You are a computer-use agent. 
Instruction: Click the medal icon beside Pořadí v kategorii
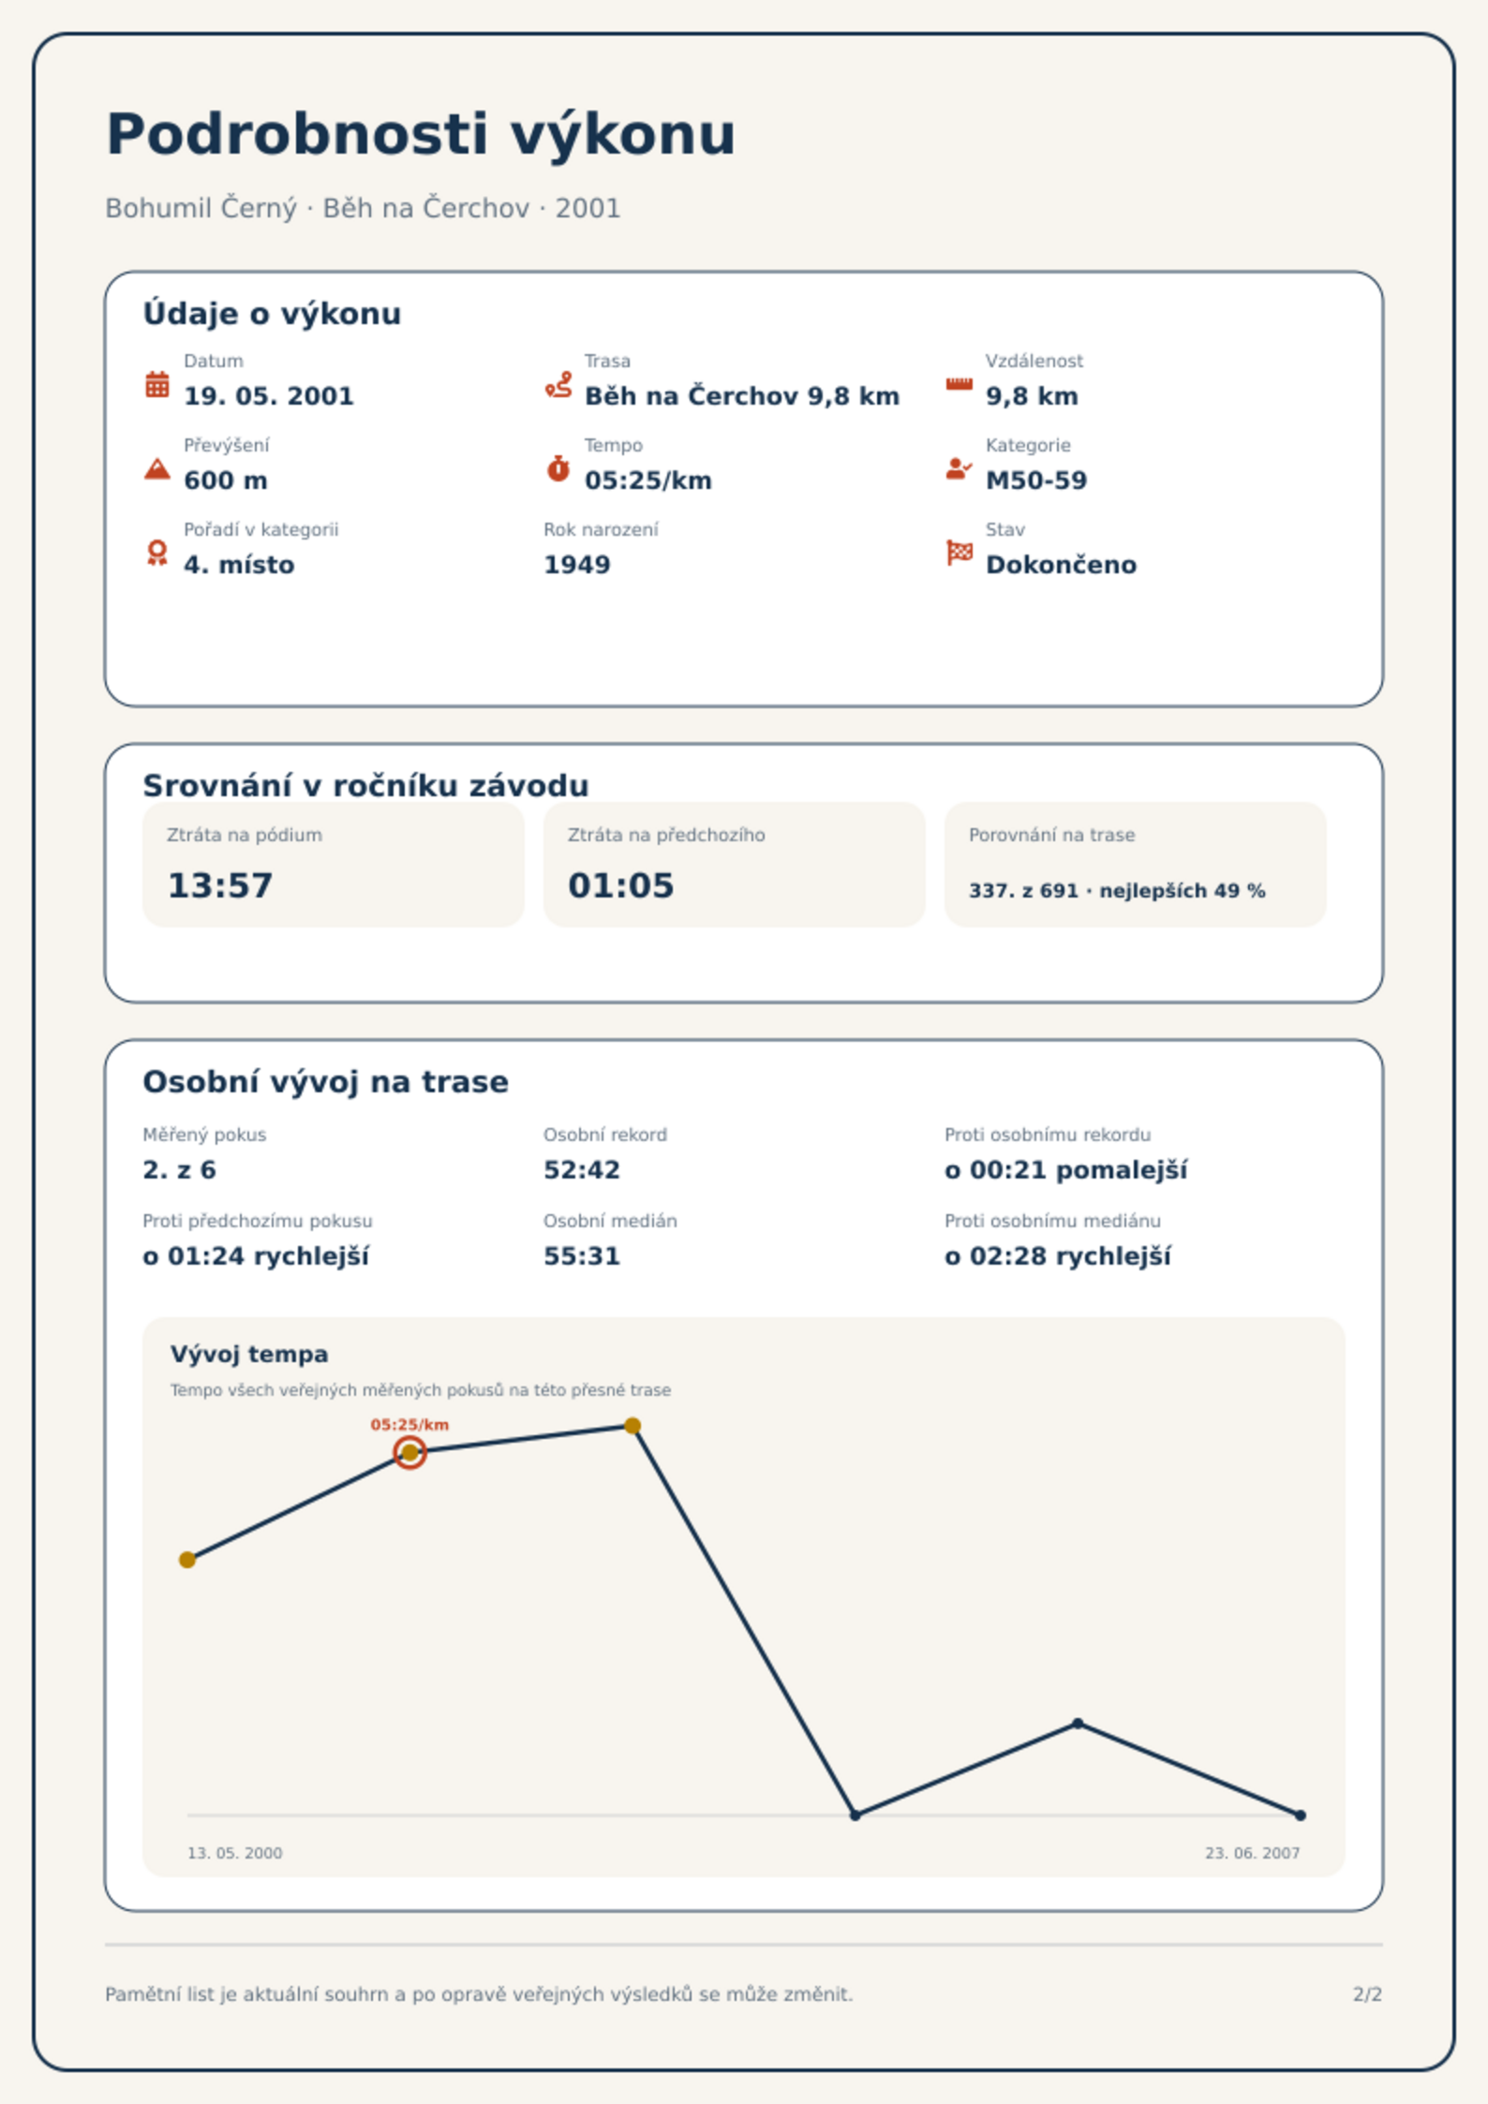(157, 553)
